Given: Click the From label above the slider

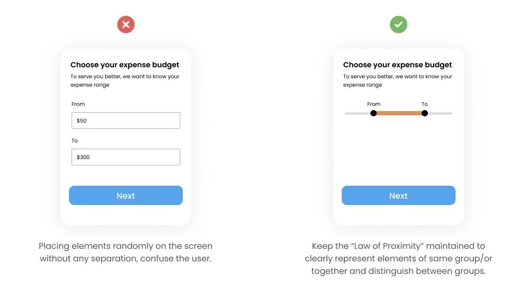Looking at the screenshot, I should [x=374, y=104].
